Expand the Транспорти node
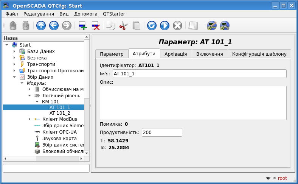 (14, 64)
